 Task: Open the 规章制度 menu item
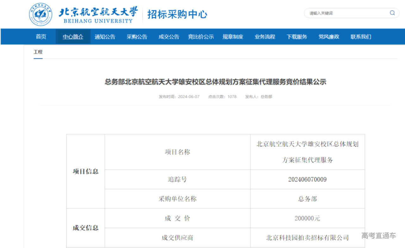coord(233,37)
